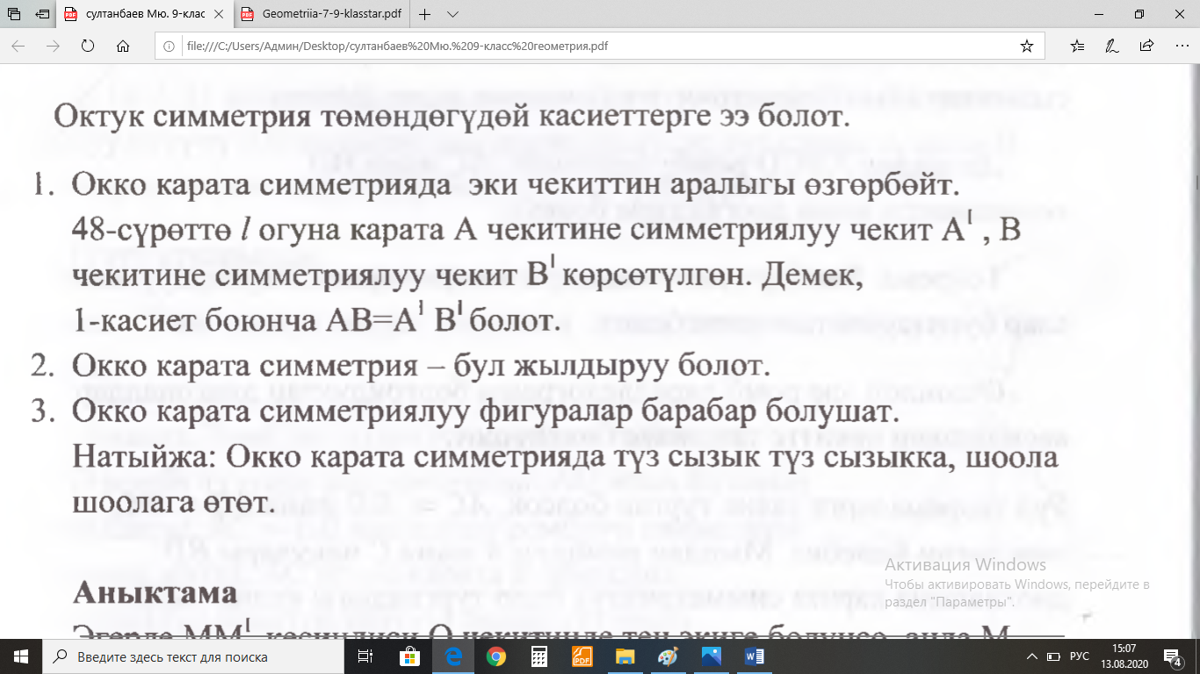Show hidden tray icons chevron

1033,656
